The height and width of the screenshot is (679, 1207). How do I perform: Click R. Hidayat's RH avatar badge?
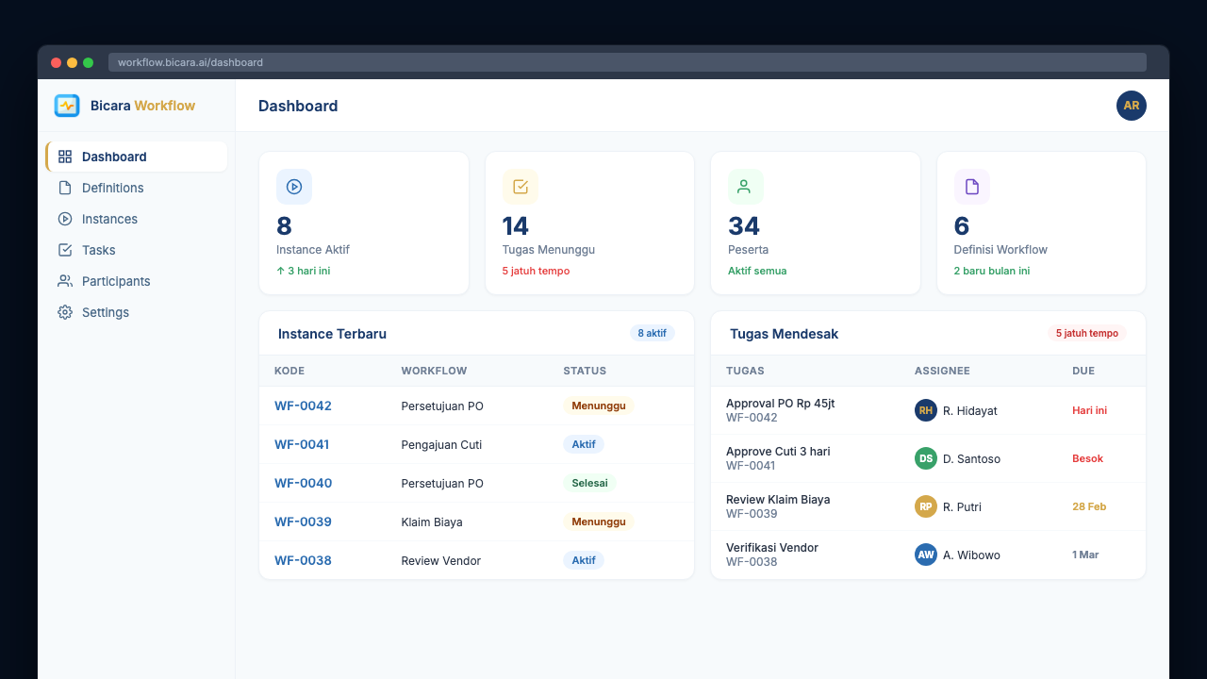click(x=926, y=410)
